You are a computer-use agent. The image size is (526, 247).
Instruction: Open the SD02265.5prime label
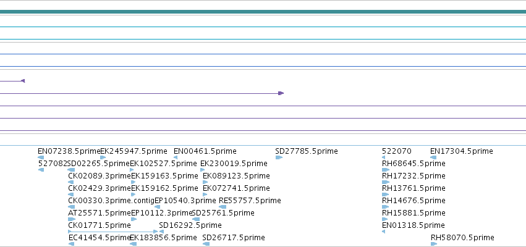99,164
